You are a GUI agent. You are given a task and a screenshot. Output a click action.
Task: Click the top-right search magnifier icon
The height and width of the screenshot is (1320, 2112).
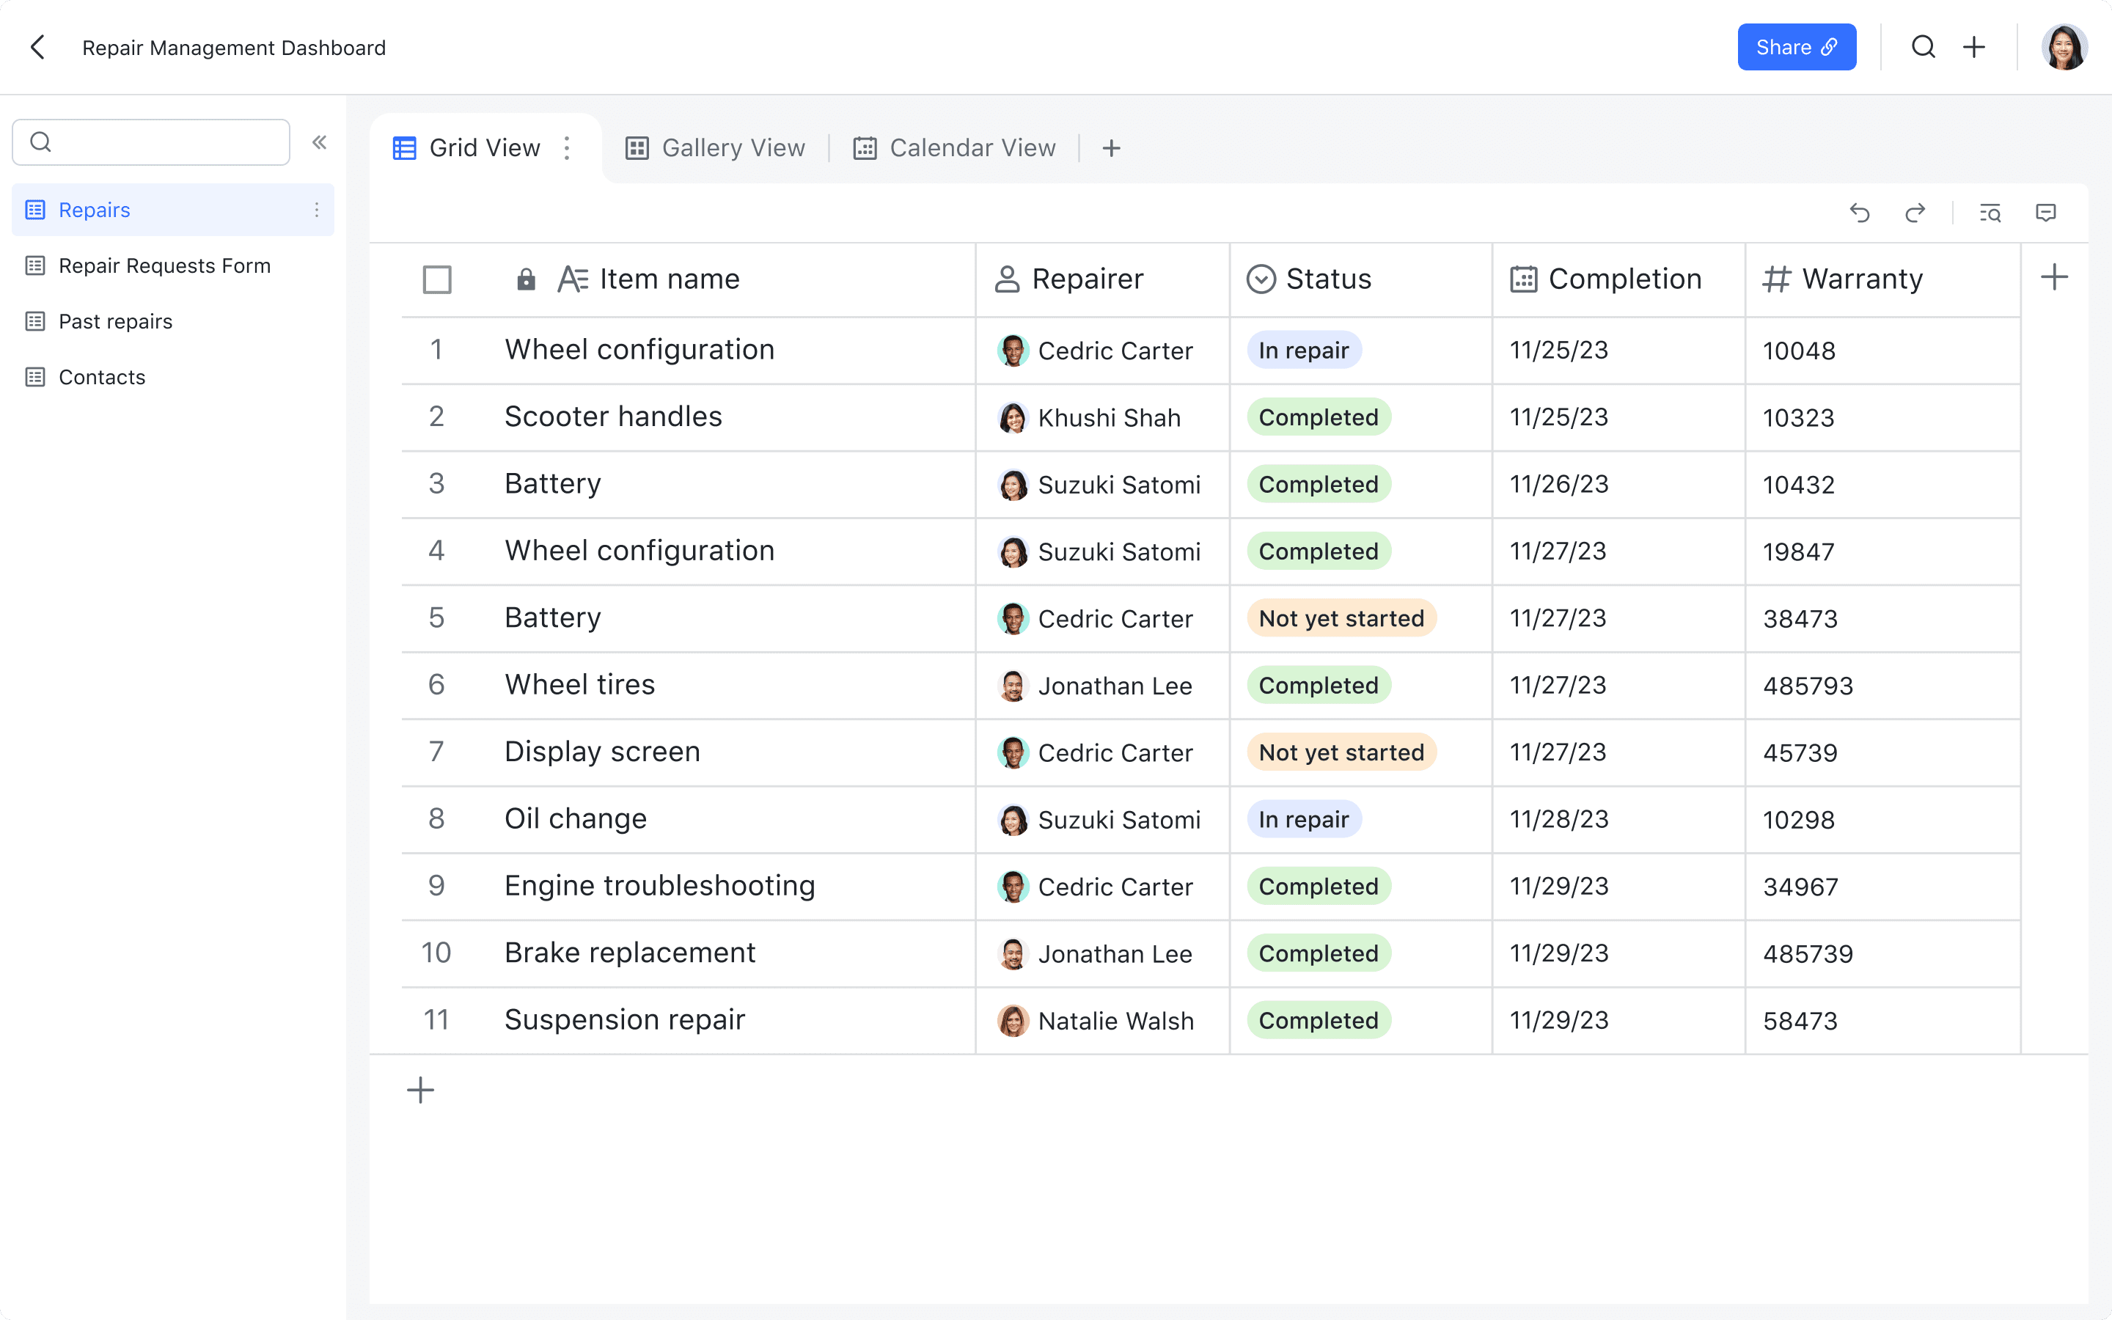coord(1924,47)
